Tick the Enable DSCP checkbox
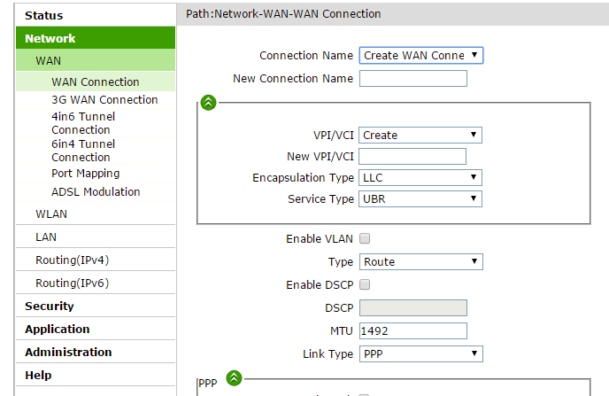 [365, 285]
